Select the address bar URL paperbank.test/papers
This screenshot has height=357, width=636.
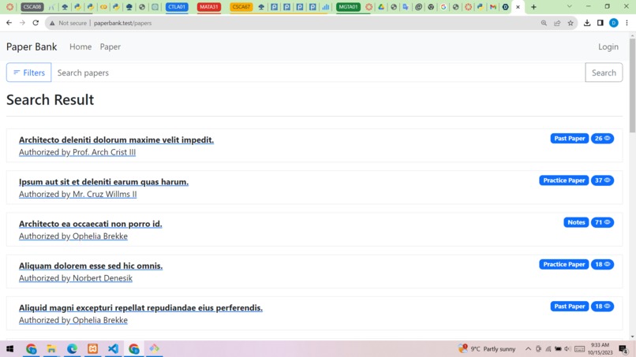[122, 23]
